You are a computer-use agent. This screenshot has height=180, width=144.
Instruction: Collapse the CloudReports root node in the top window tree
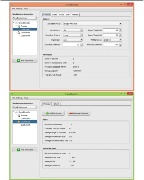(14, 23)
